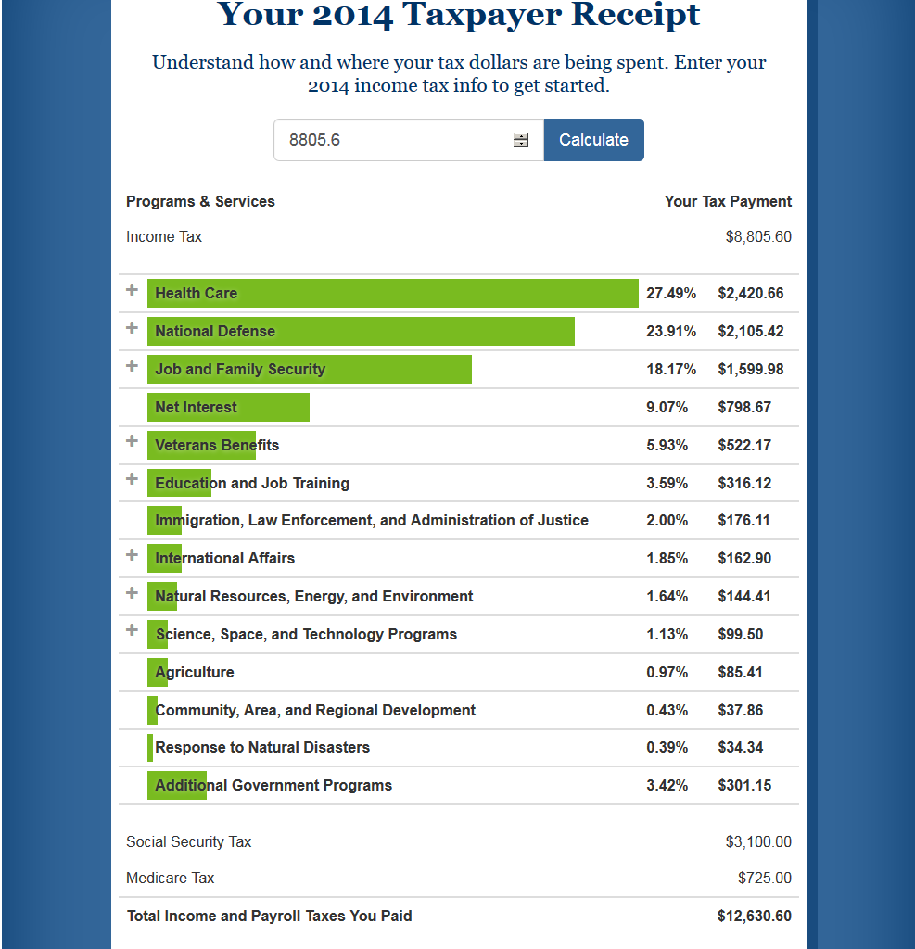This screenshot has width=915, height=949.
Task: Expand Education and Job Training row
Action: (x=132, y=480)
